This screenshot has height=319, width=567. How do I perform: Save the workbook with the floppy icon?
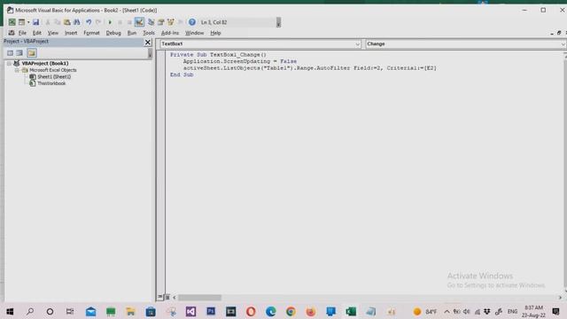point(35,22)
